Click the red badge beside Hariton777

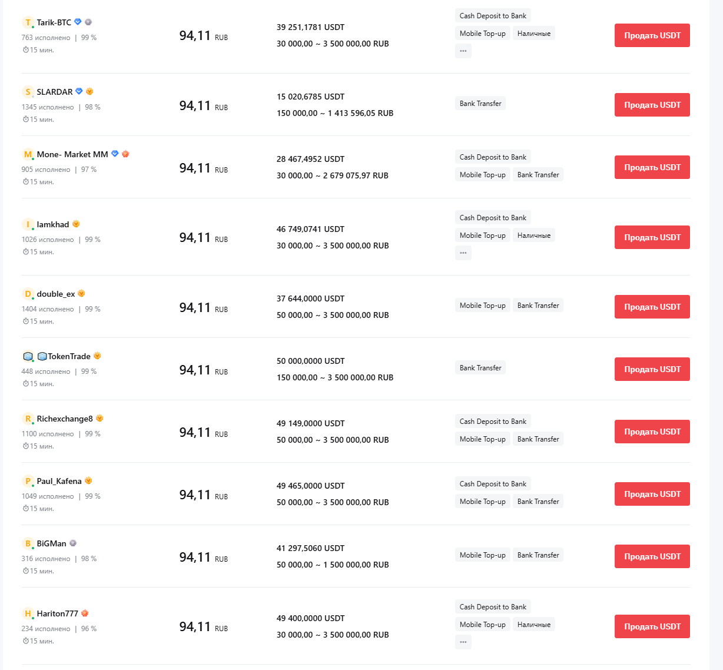coord(85,613)
